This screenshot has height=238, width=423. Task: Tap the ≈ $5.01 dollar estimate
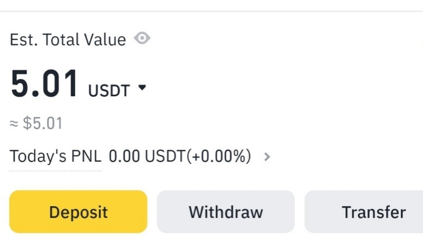36,123
